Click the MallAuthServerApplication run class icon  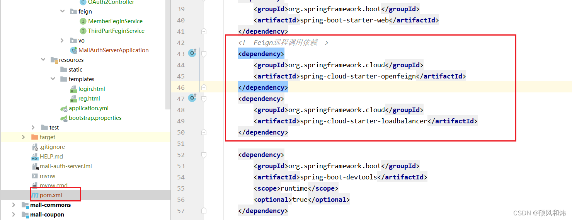tap(73, 50)
